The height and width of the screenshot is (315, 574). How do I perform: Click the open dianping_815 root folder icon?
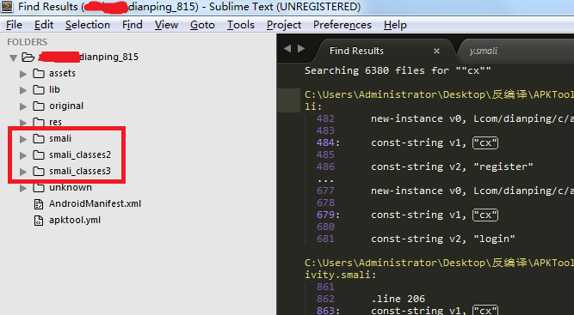tap(28, 58)
